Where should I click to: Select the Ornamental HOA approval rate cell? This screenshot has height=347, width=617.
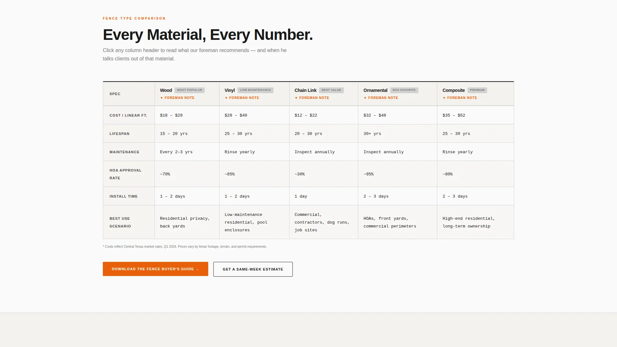(398, 174)
